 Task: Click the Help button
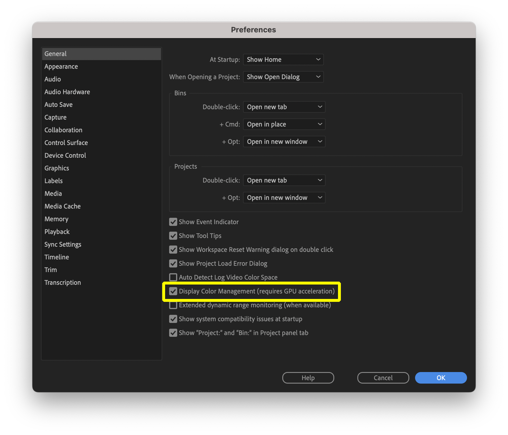pos(308,378)
